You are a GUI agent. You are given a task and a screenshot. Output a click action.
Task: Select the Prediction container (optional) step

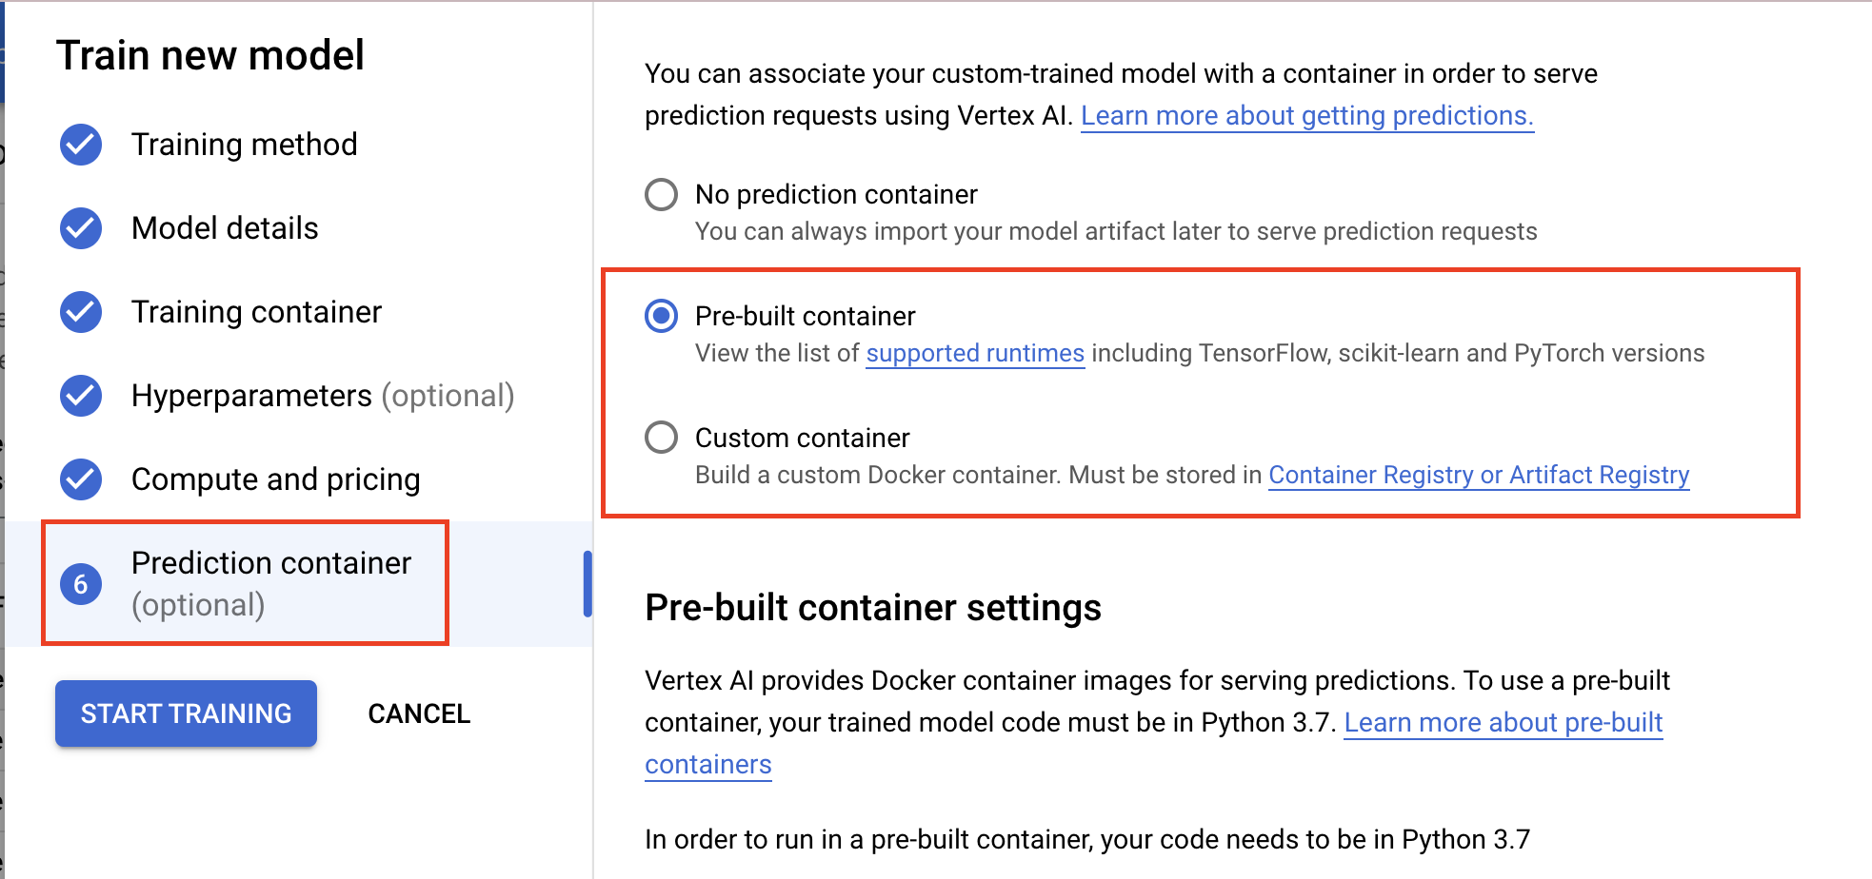[270, 582]
